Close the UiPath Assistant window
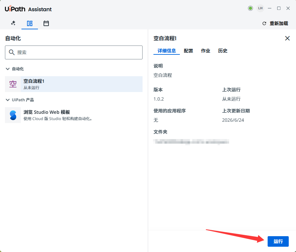296x252 pixels. pos(288,8)
